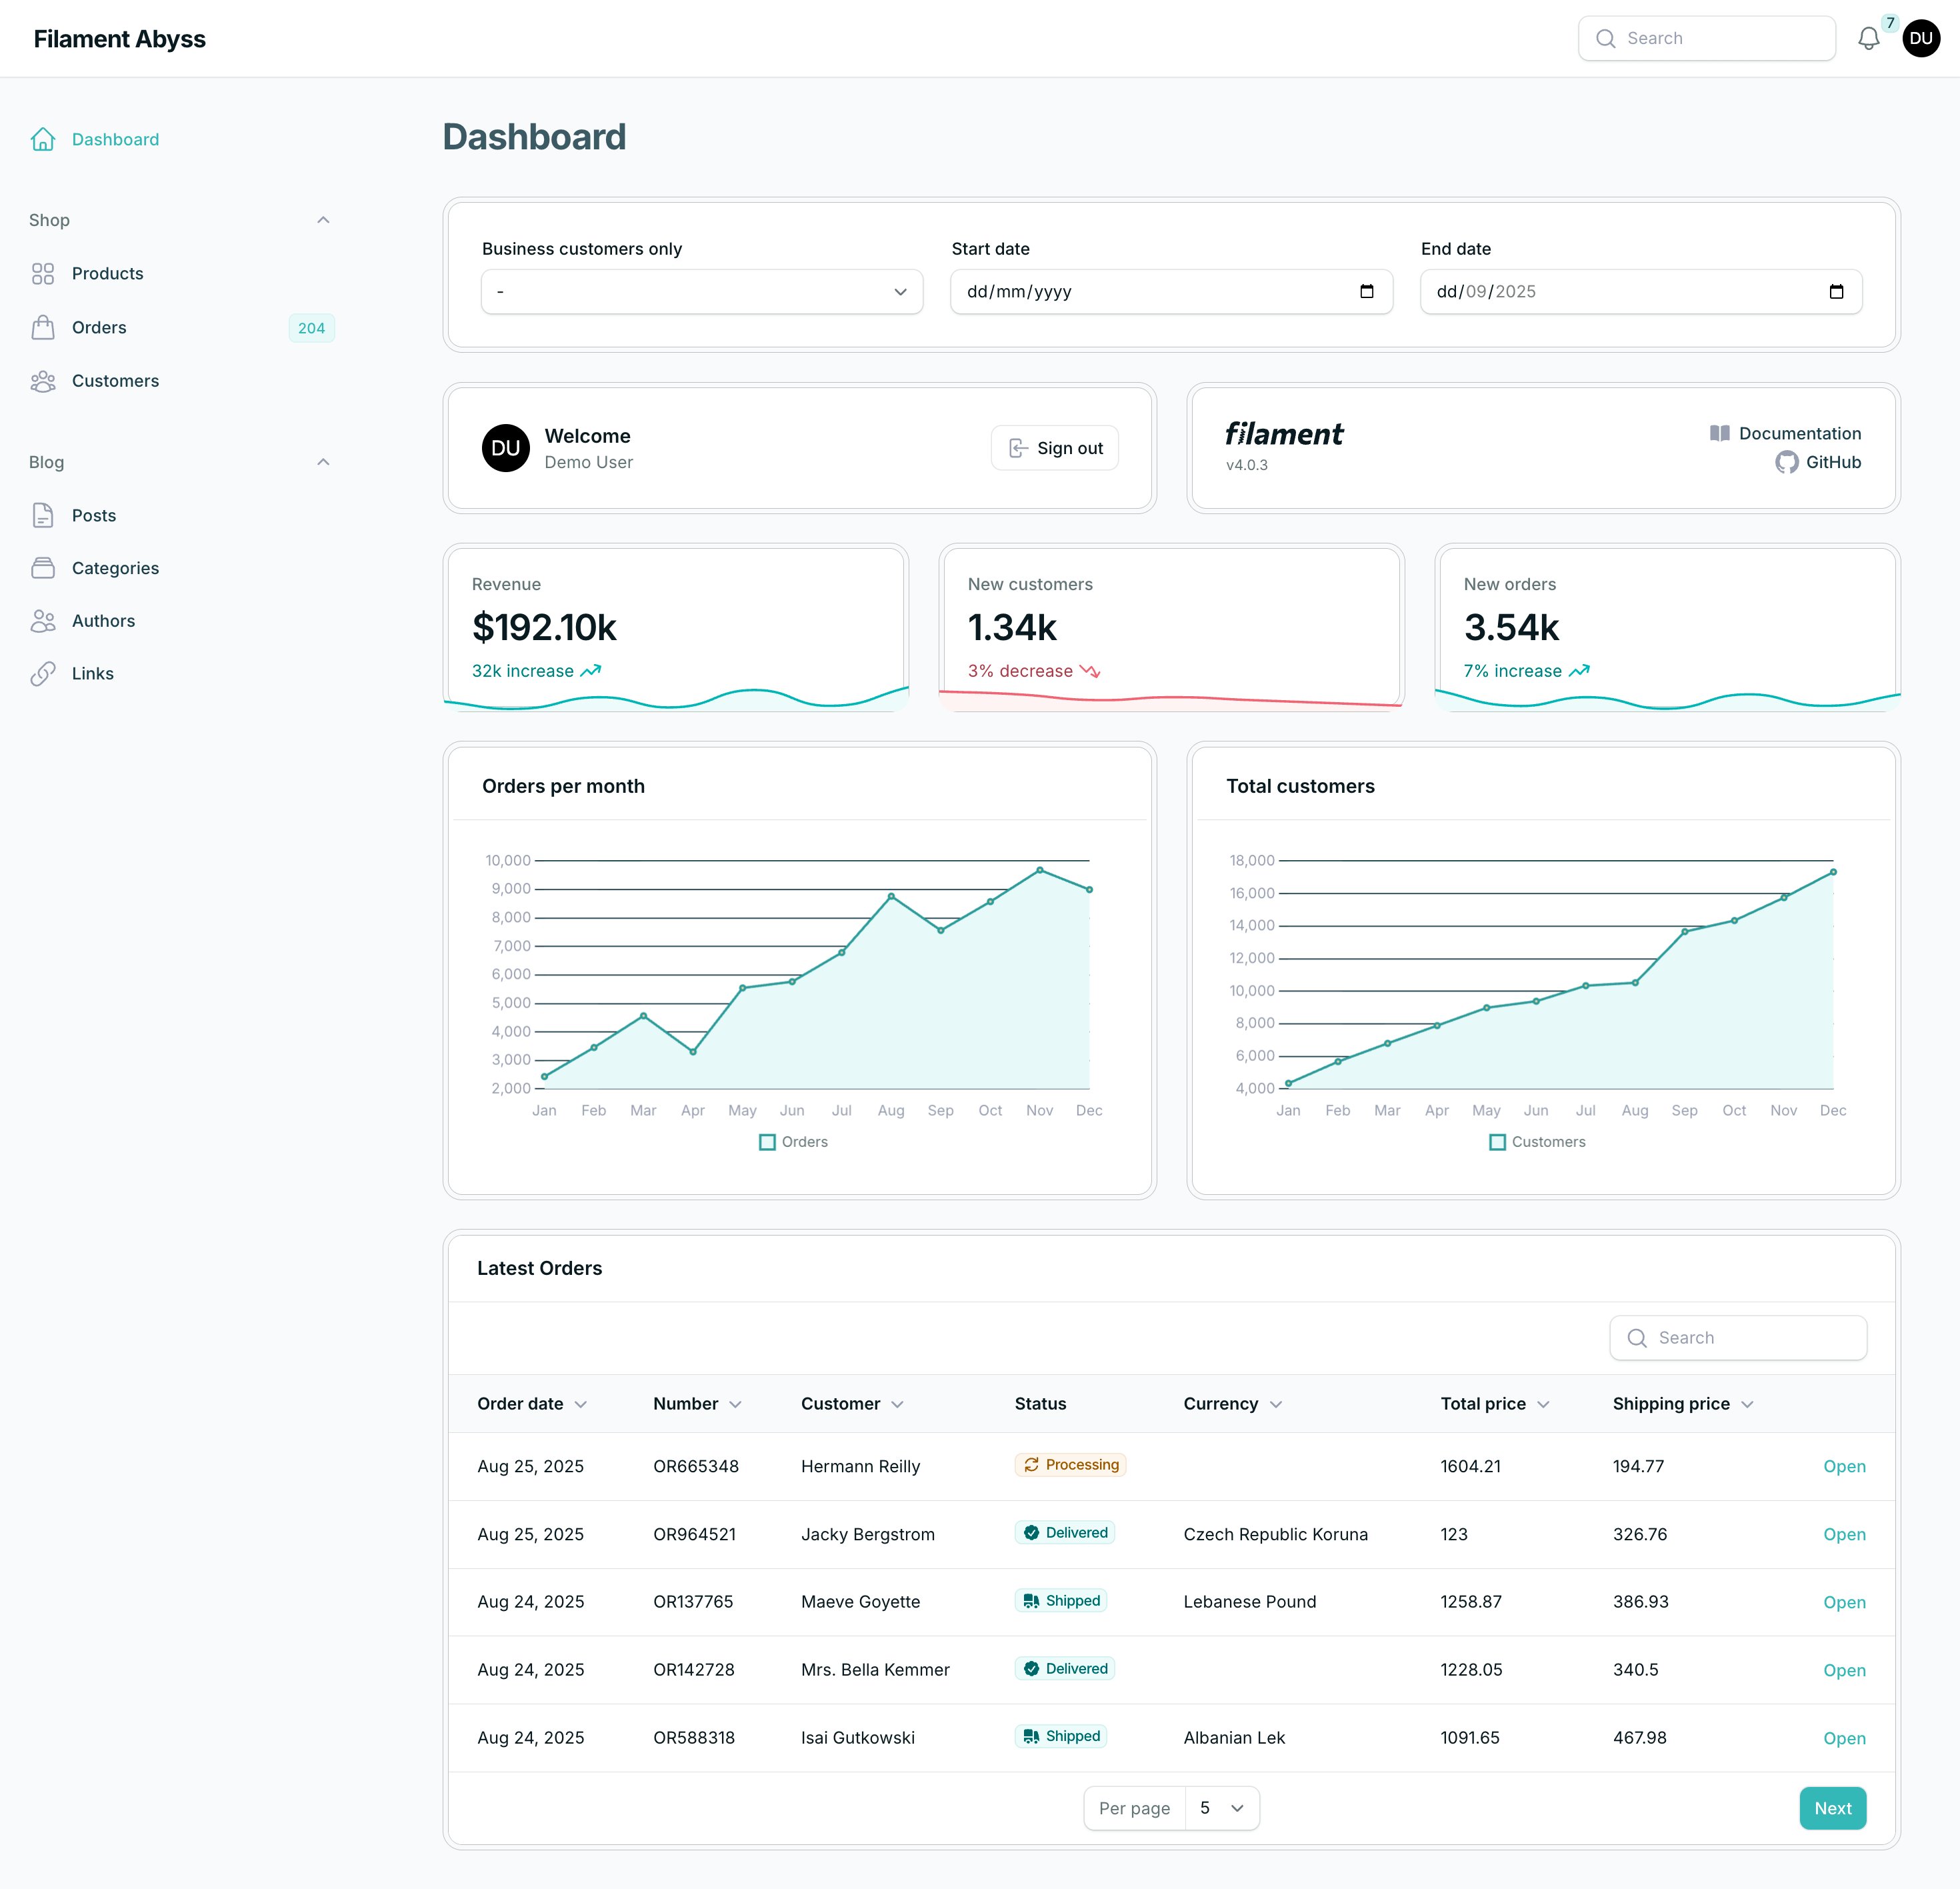The image size is (1960, 1889).
Task: Open Business customers only dropdown
Action: [x=701, y=291]
